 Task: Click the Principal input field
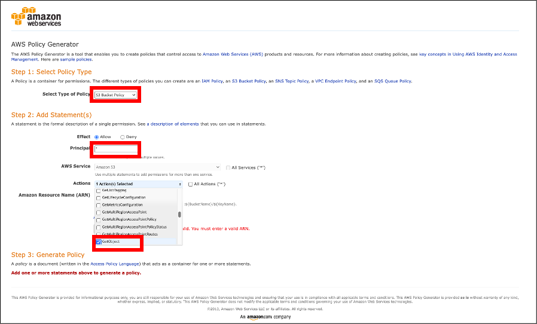pyautogui.click(x=116, y=149)
